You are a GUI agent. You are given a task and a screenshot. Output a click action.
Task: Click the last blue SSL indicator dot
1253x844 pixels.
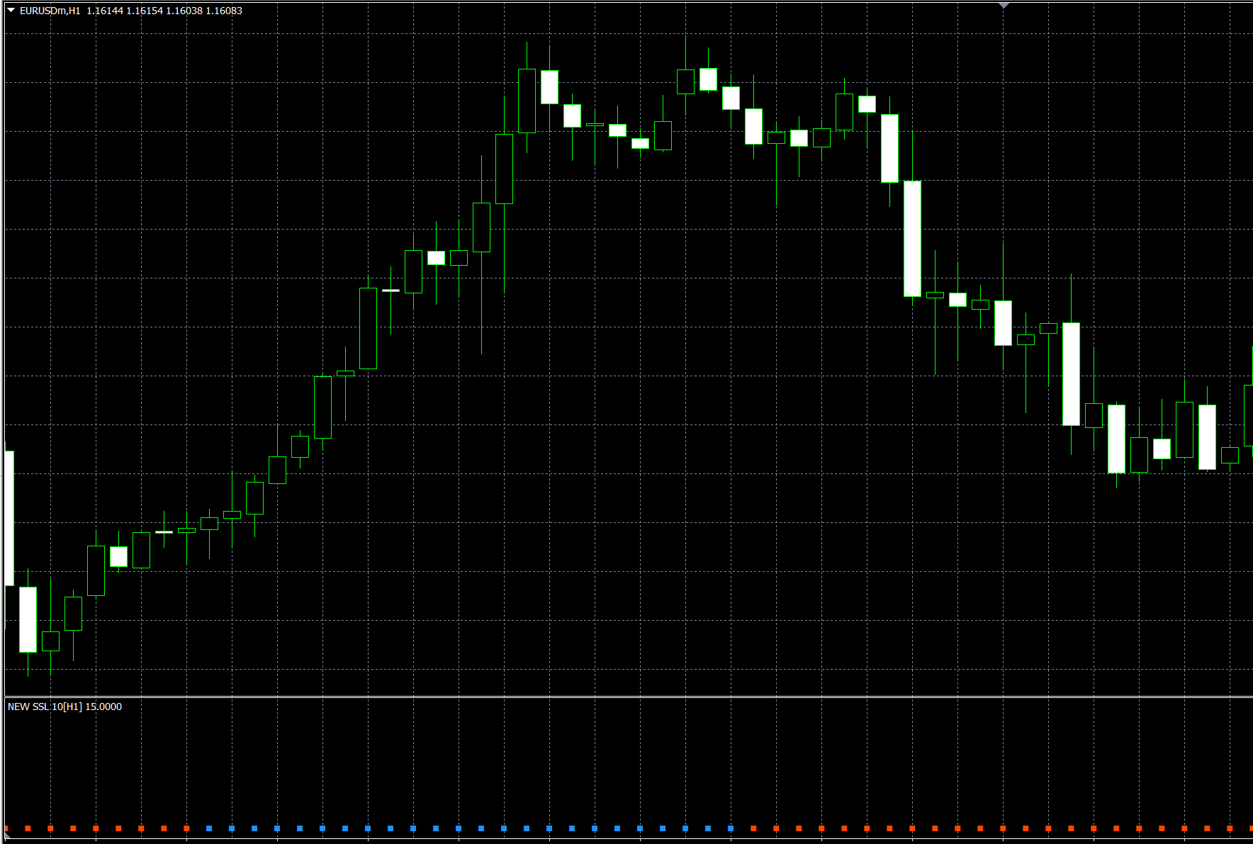(x=731, y=828)
